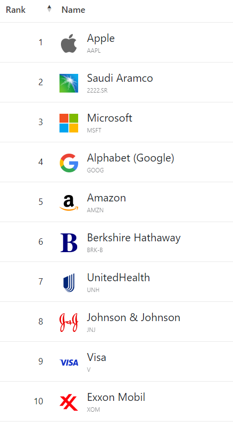The height and width of the screenshot is (424, 233).
Task: Click the Visa logo
Action: pos(69,362)
